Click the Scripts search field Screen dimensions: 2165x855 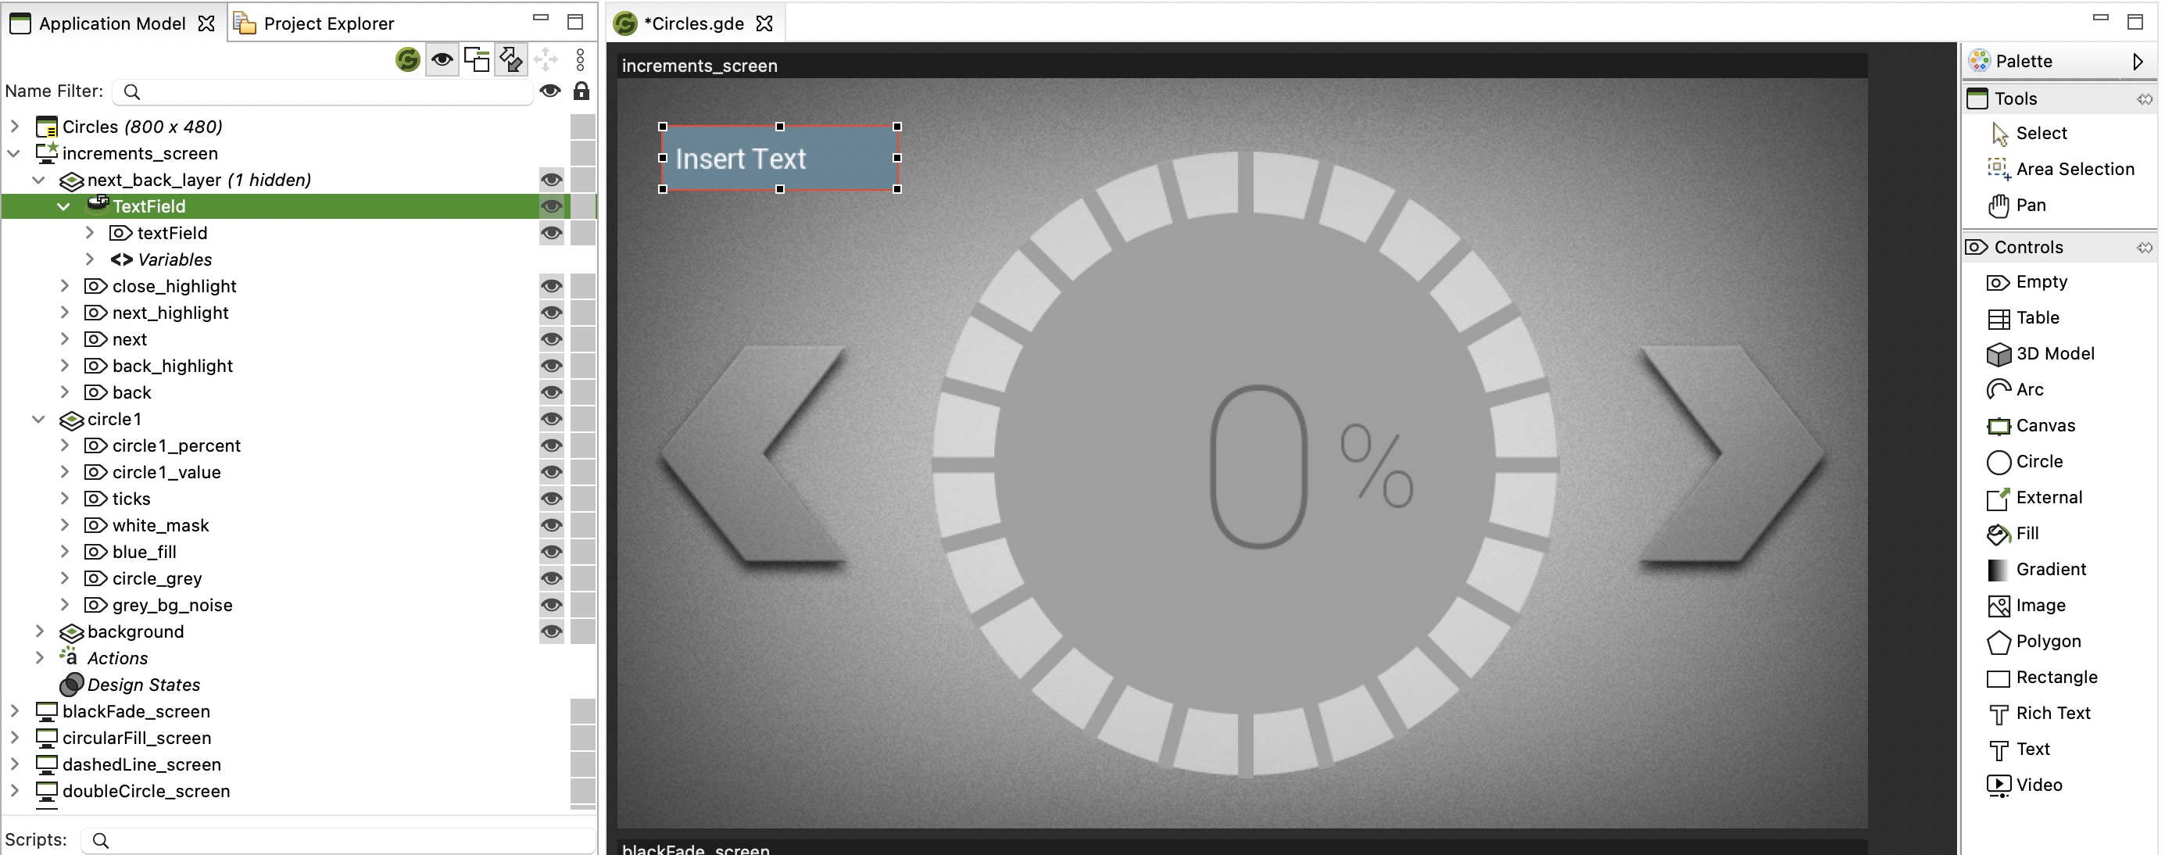[x=338, y=840]
